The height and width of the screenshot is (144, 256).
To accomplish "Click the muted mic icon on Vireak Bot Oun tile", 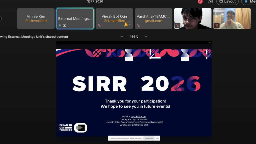I will pyautogui.click(x=99, y=25).
